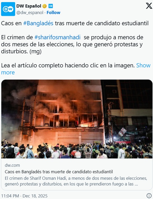Screen dimensions: 153x199
Task: Click the tweet text about protestas y disturbios
Action: pyautogui.click(x=72, y=44)
